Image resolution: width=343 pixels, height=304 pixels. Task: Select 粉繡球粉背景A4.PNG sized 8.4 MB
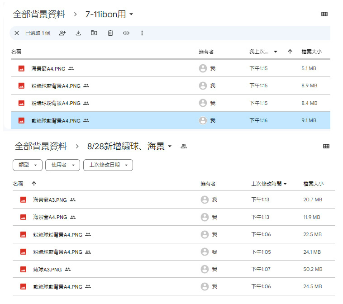171,103
